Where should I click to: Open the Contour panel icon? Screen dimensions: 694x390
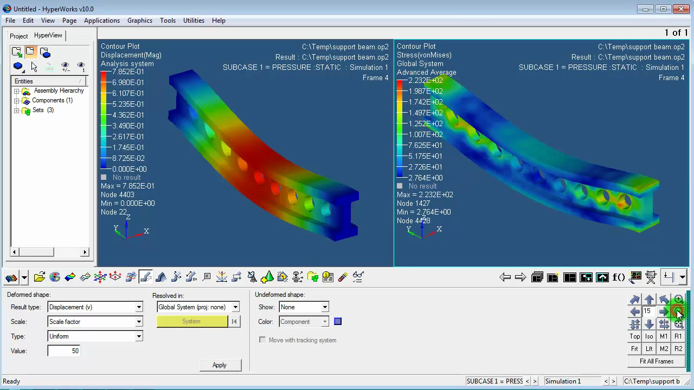coord(69,277)
